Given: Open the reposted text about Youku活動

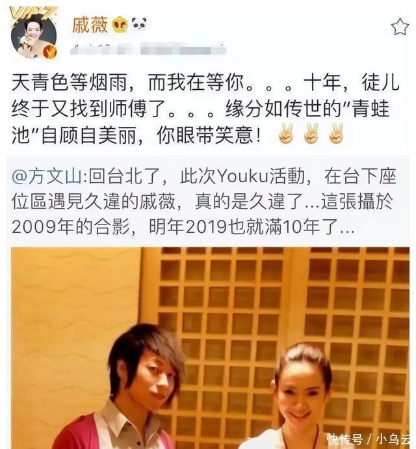Looking at the screenshot, I should click(204, 202).
